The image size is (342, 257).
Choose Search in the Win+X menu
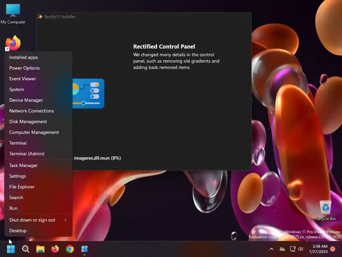point(38,197)
